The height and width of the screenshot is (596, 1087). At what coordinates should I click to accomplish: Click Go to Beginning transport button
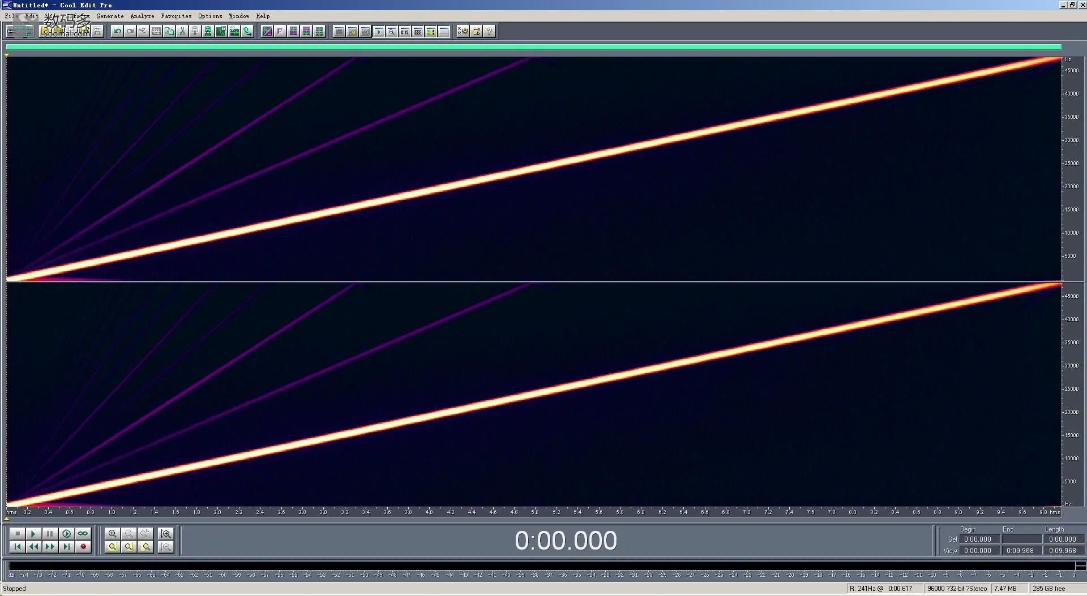pos(17,546)
